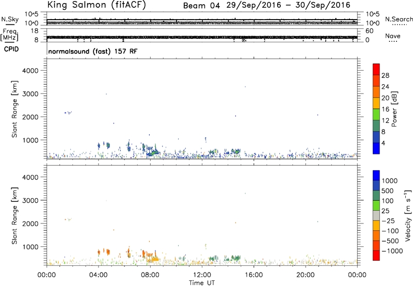This screenshot has width=413, height=286.
Task: Click the '28' tick on the power colorbar
Action: coord(385,75)
